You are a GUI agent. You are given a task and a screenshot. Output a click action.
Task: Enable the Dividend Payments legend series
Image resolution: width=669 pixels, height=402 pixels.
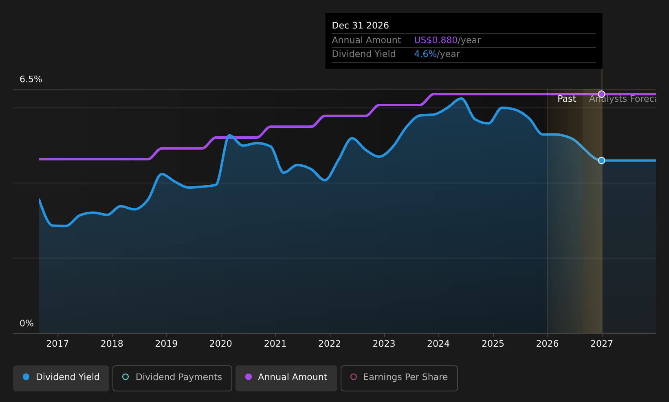[x=172, y=378]
